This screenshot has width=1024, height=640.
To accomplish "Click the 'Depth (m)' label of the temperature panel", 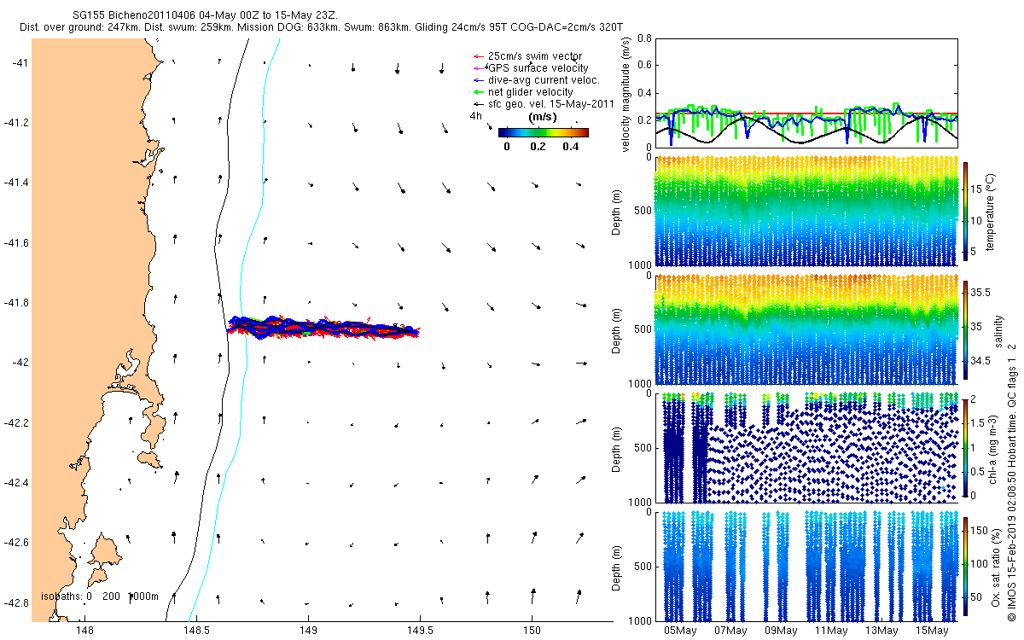I will 616,212.
